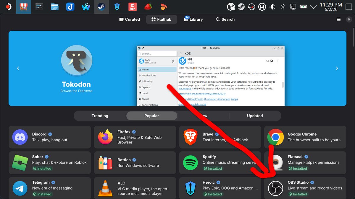
Task: Open the Tokodon featured app banner title
Action: pos(76,84)
